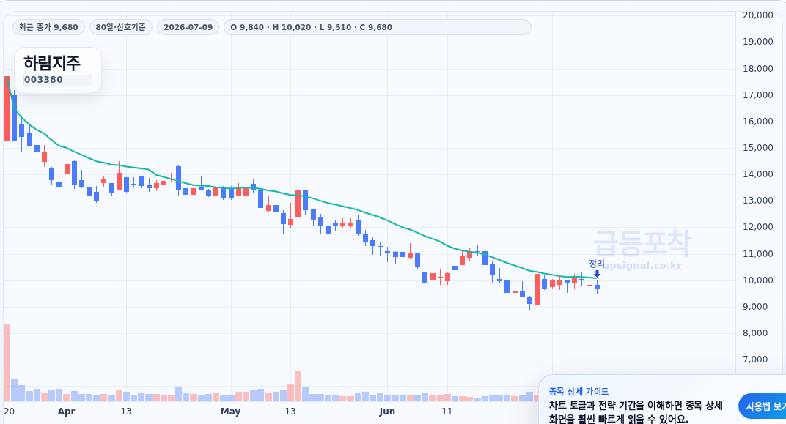This screenshot has height=424, width=786.
Task: Click the latest blue candle under 정리 marker
Action: click(597, 287)
